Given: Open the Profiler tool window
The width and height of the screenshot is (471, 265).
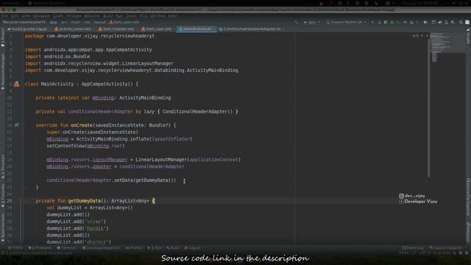Looking at the screenshot, I should [134, 248].
